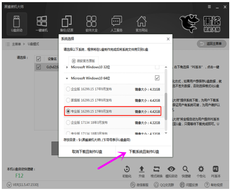Viewport: 231px width, 190px height.
Task: Collapse the Microsoft Windows10 64位 group
Action: tap(67, 78)
